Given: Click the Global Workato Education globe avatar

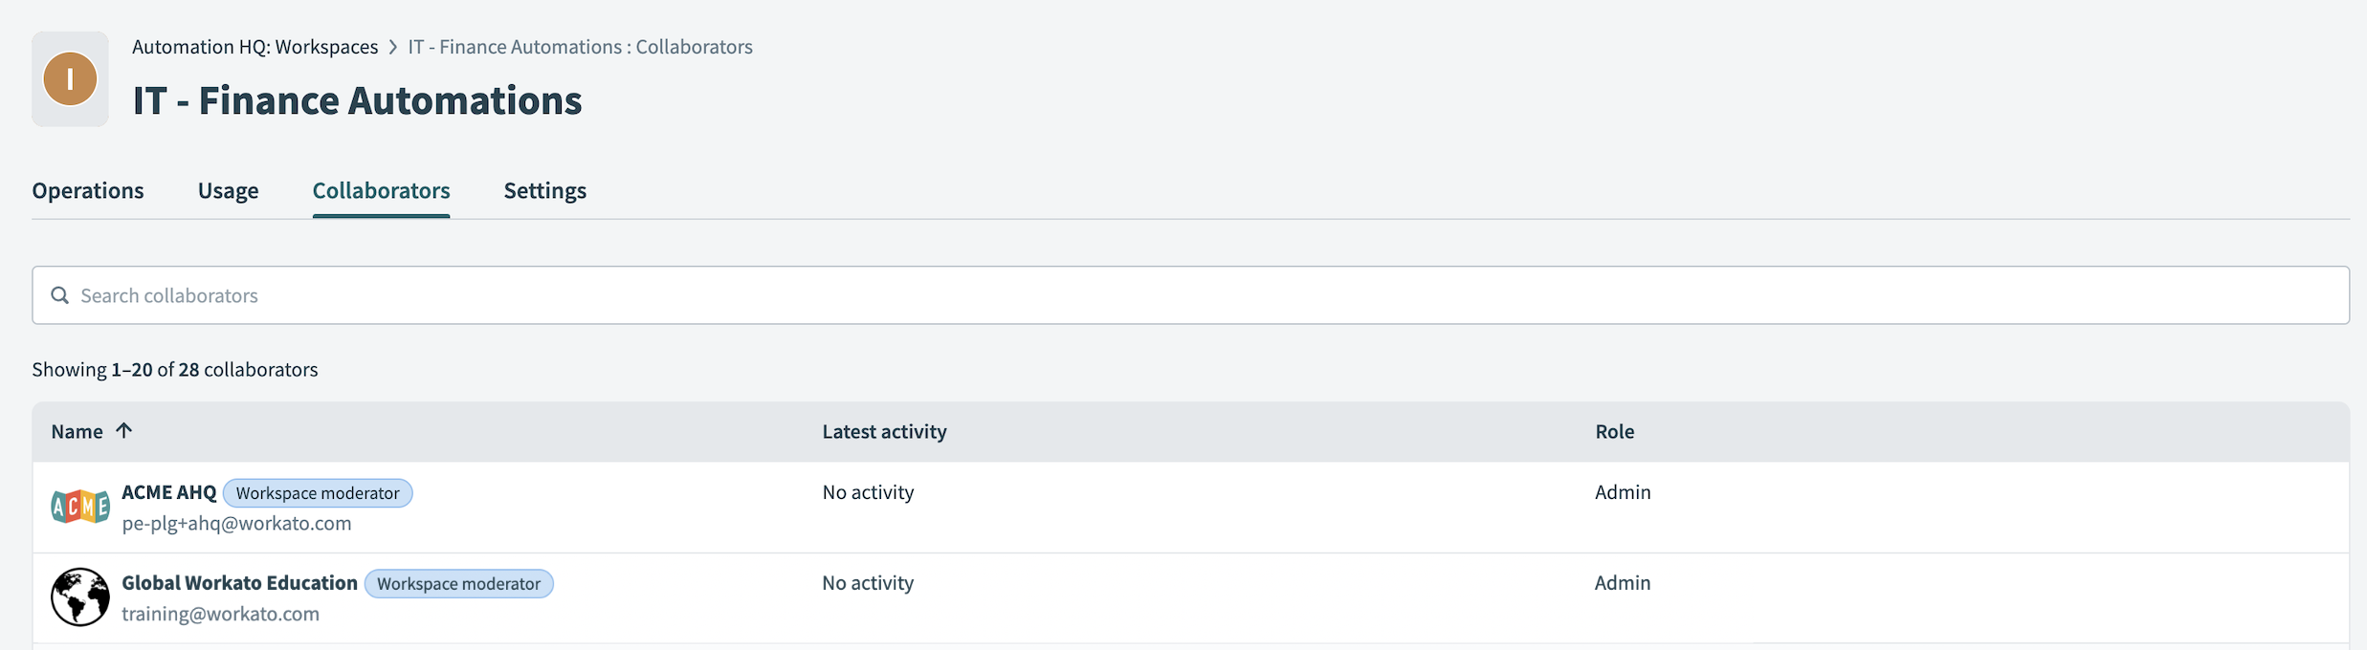Looking at the screenshot, I should coord(80,597).
